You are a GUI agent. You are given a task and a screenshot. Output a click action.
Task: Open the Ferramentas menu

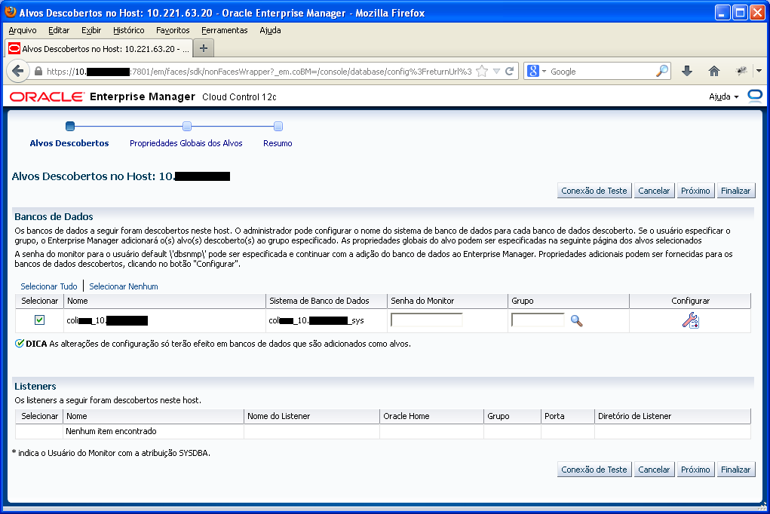pos(225,30)
